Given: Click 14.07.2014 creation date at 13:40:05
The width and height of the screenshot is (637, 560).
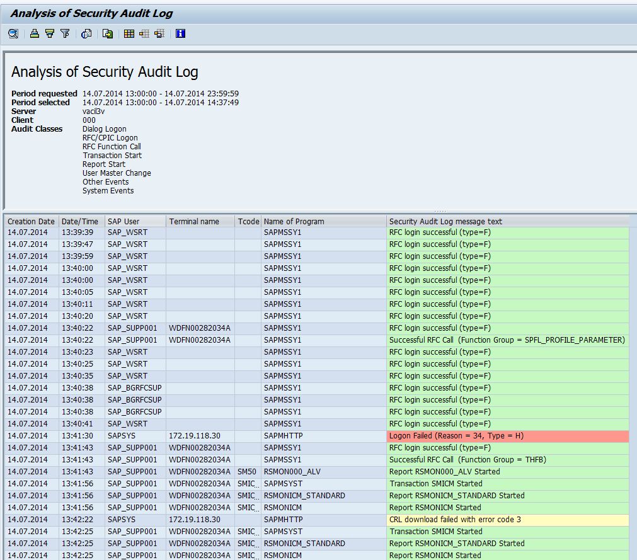Looking at the screenshot, I should 32,292.
